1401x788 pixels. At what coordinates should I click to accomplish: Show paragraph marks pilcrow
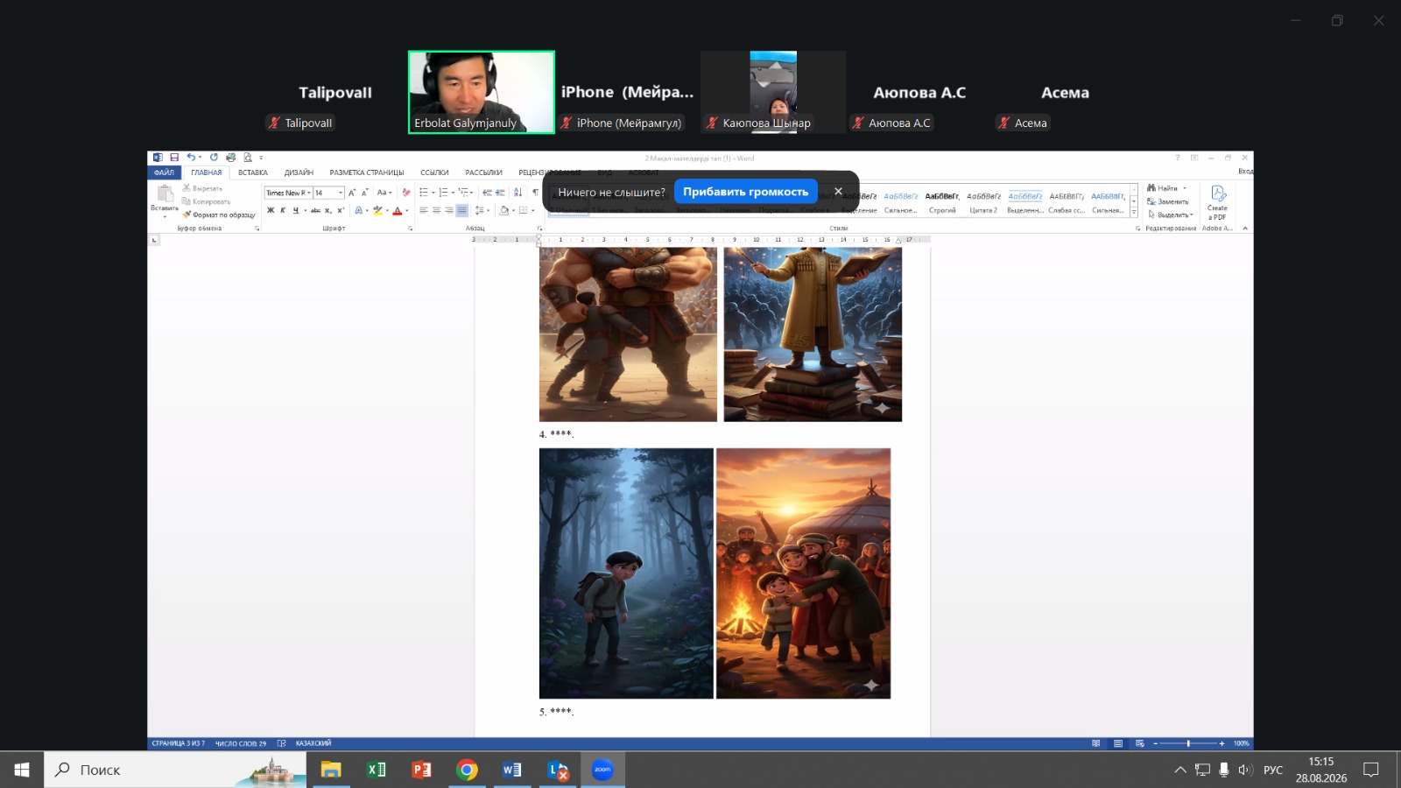[x=535, y=193]
